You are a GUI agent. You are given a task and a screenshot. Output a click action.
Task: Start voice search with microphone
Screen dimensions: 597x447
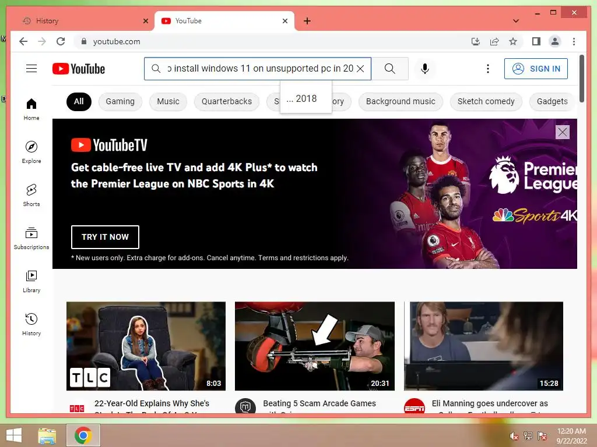(x=425, y=69)
